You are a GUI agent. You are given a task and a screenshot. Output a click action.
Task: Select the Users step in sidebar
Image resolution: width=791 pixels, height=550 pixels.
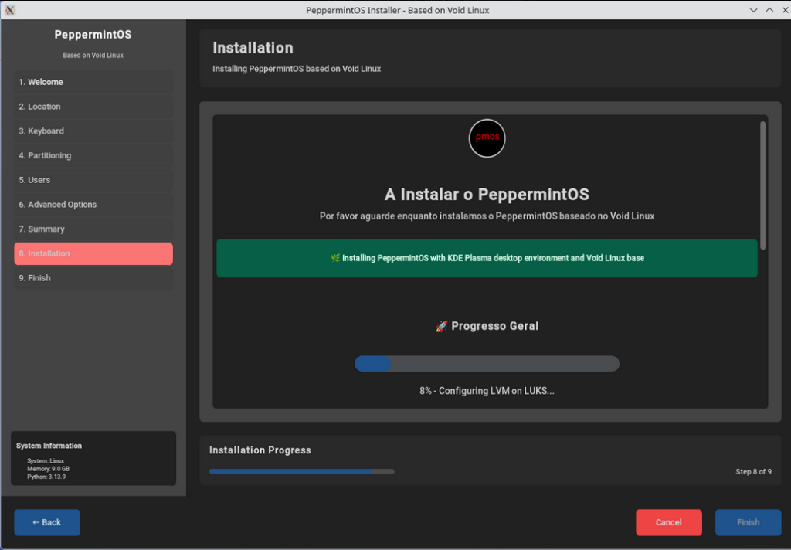point(93,180)
